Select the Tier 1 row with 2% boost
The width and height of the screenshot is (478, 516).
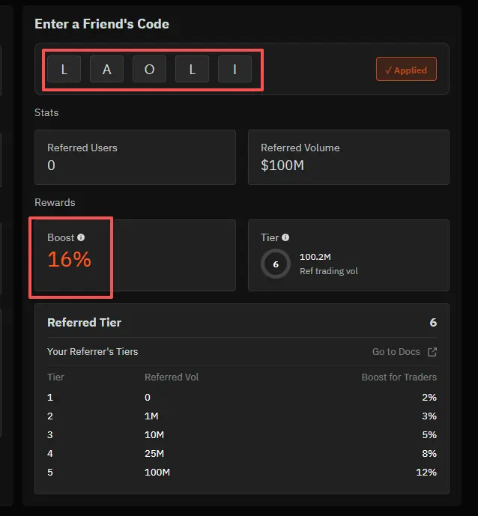(x=241, y=398)
